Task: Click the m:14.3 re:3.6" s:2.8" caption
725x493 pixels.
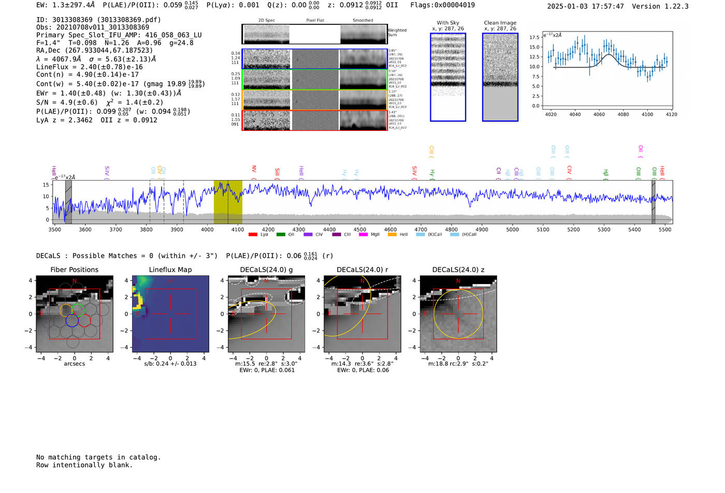Action: tap(363, 364)
